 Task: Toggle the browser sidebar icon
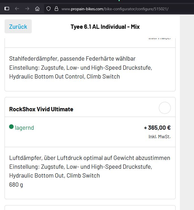tap(7, 9)
